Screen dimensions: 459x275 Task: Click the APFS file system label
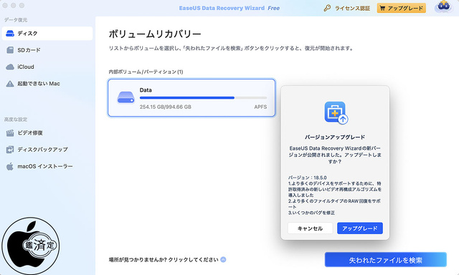coord(260,107)
